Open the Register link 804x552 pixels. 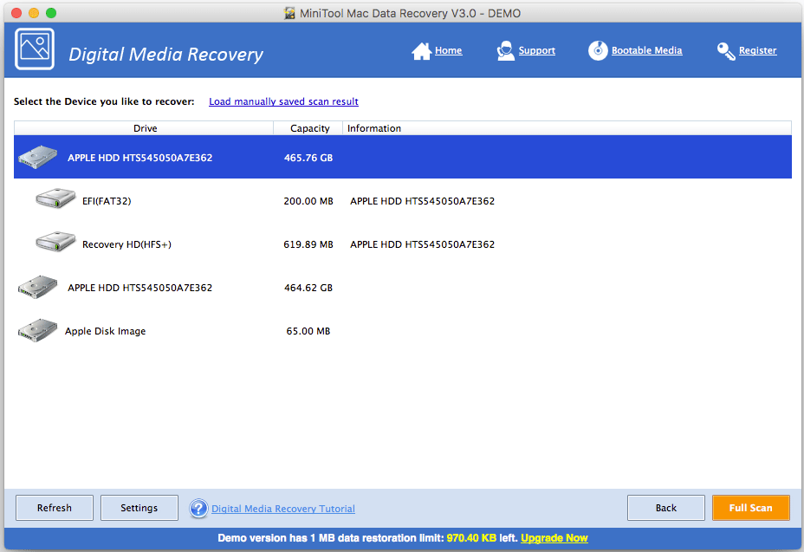[757, 50]
